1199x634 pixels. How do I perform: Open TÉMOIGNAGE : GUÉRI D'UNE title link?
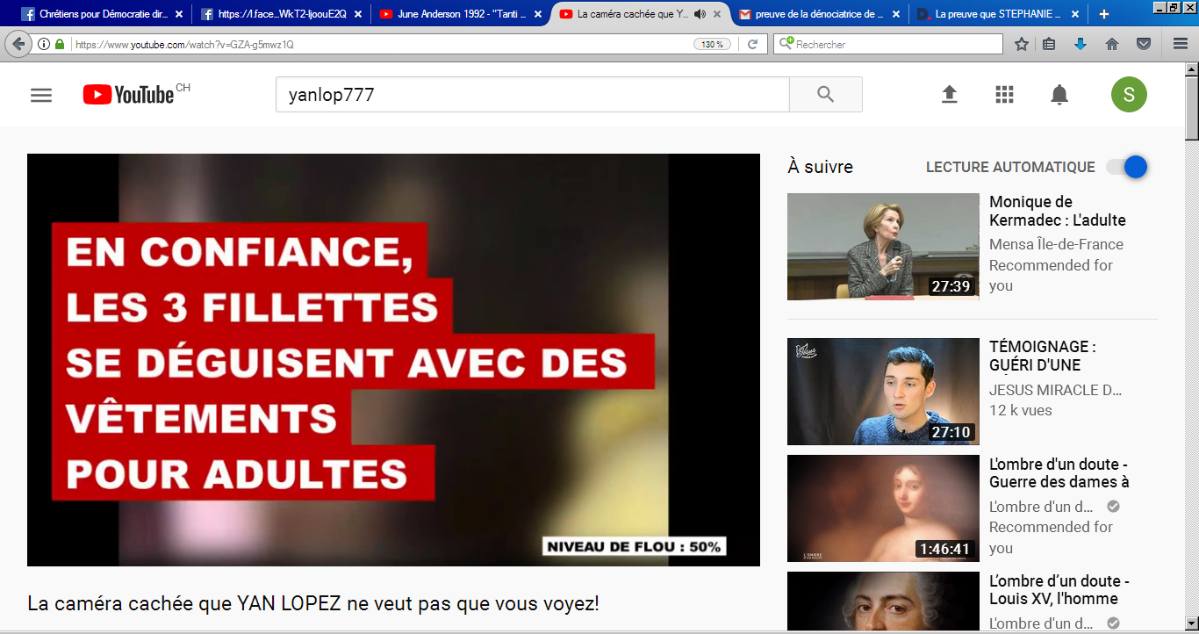[x=1043, y=356]
